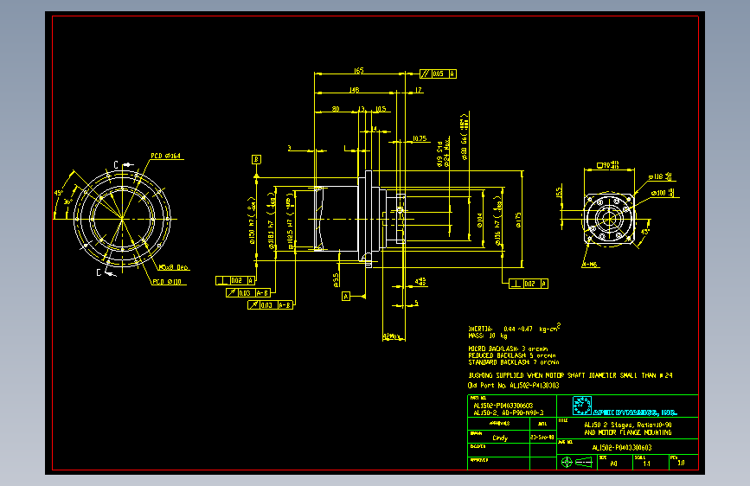The image size is (750, 486).
Task: Select AL1502-P0403300603 in DWG NO. cell
Action: [x=622, y=448]
